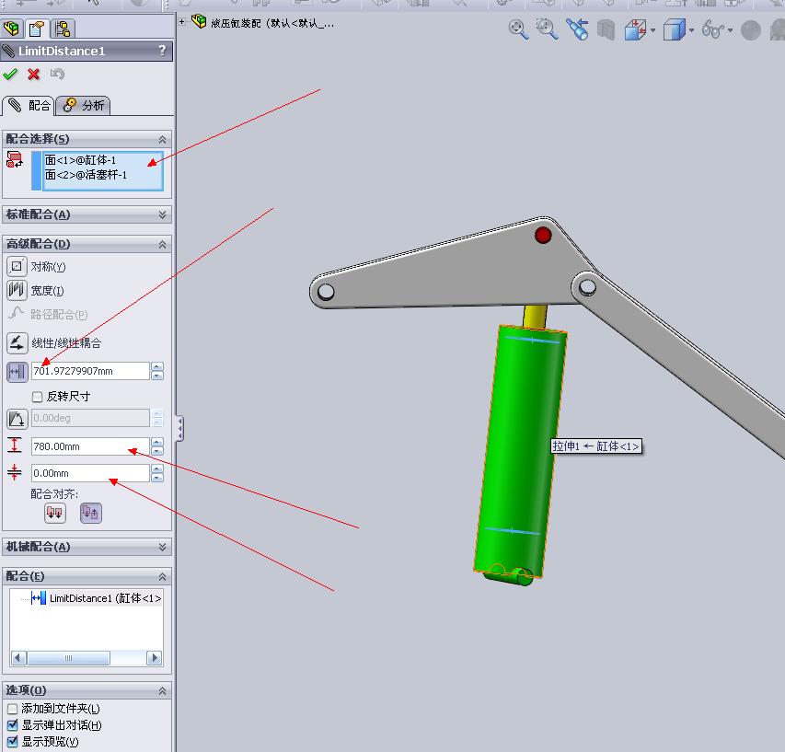785x752 pixels.
Task: Click the panel collapse splitter handle
Action: tap(179, 429)
